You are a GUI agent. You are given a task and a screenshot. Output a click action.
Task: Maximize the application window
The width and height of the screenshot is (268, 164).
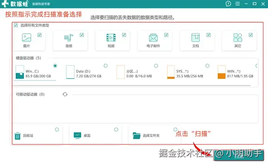pos(255,4)
